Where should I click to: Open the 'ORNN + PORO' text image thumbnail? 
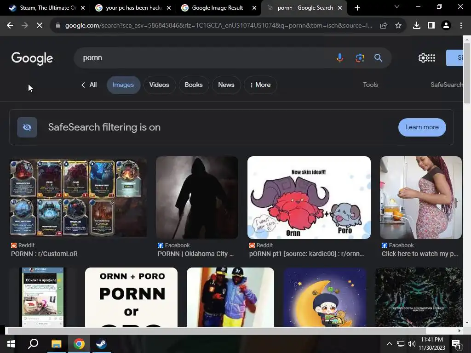click(x=131, y=297)
